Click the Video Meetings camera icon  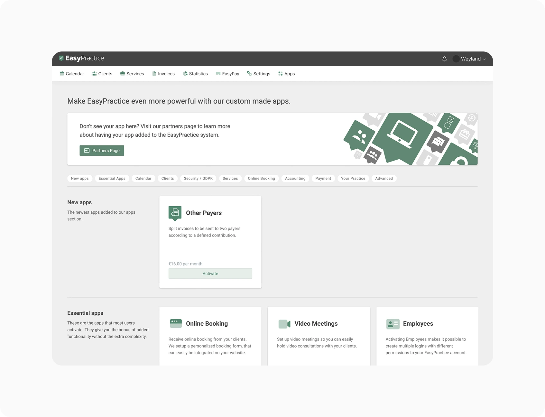coord(284,324)
